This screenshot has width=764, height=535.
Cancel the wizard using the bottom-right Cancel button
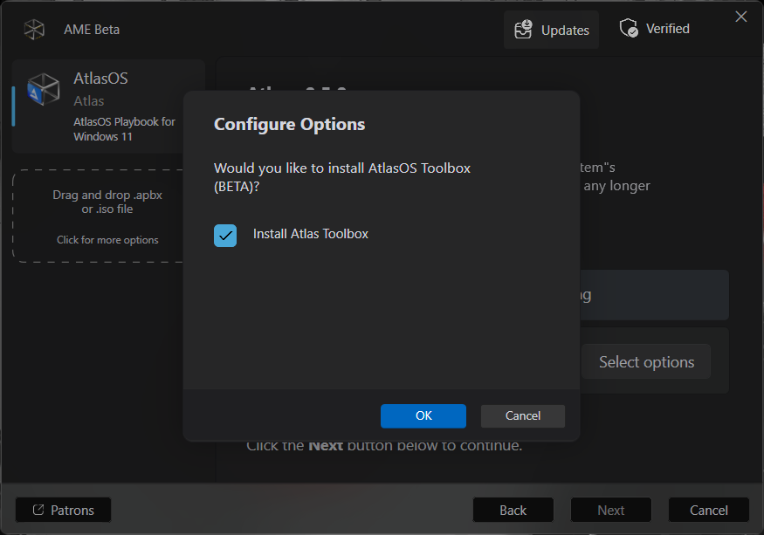click(708, 510)
